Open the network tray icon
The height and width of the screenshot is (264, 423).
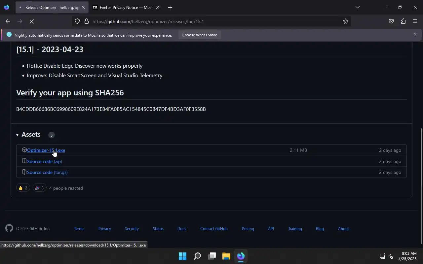[x=382, y=256]
